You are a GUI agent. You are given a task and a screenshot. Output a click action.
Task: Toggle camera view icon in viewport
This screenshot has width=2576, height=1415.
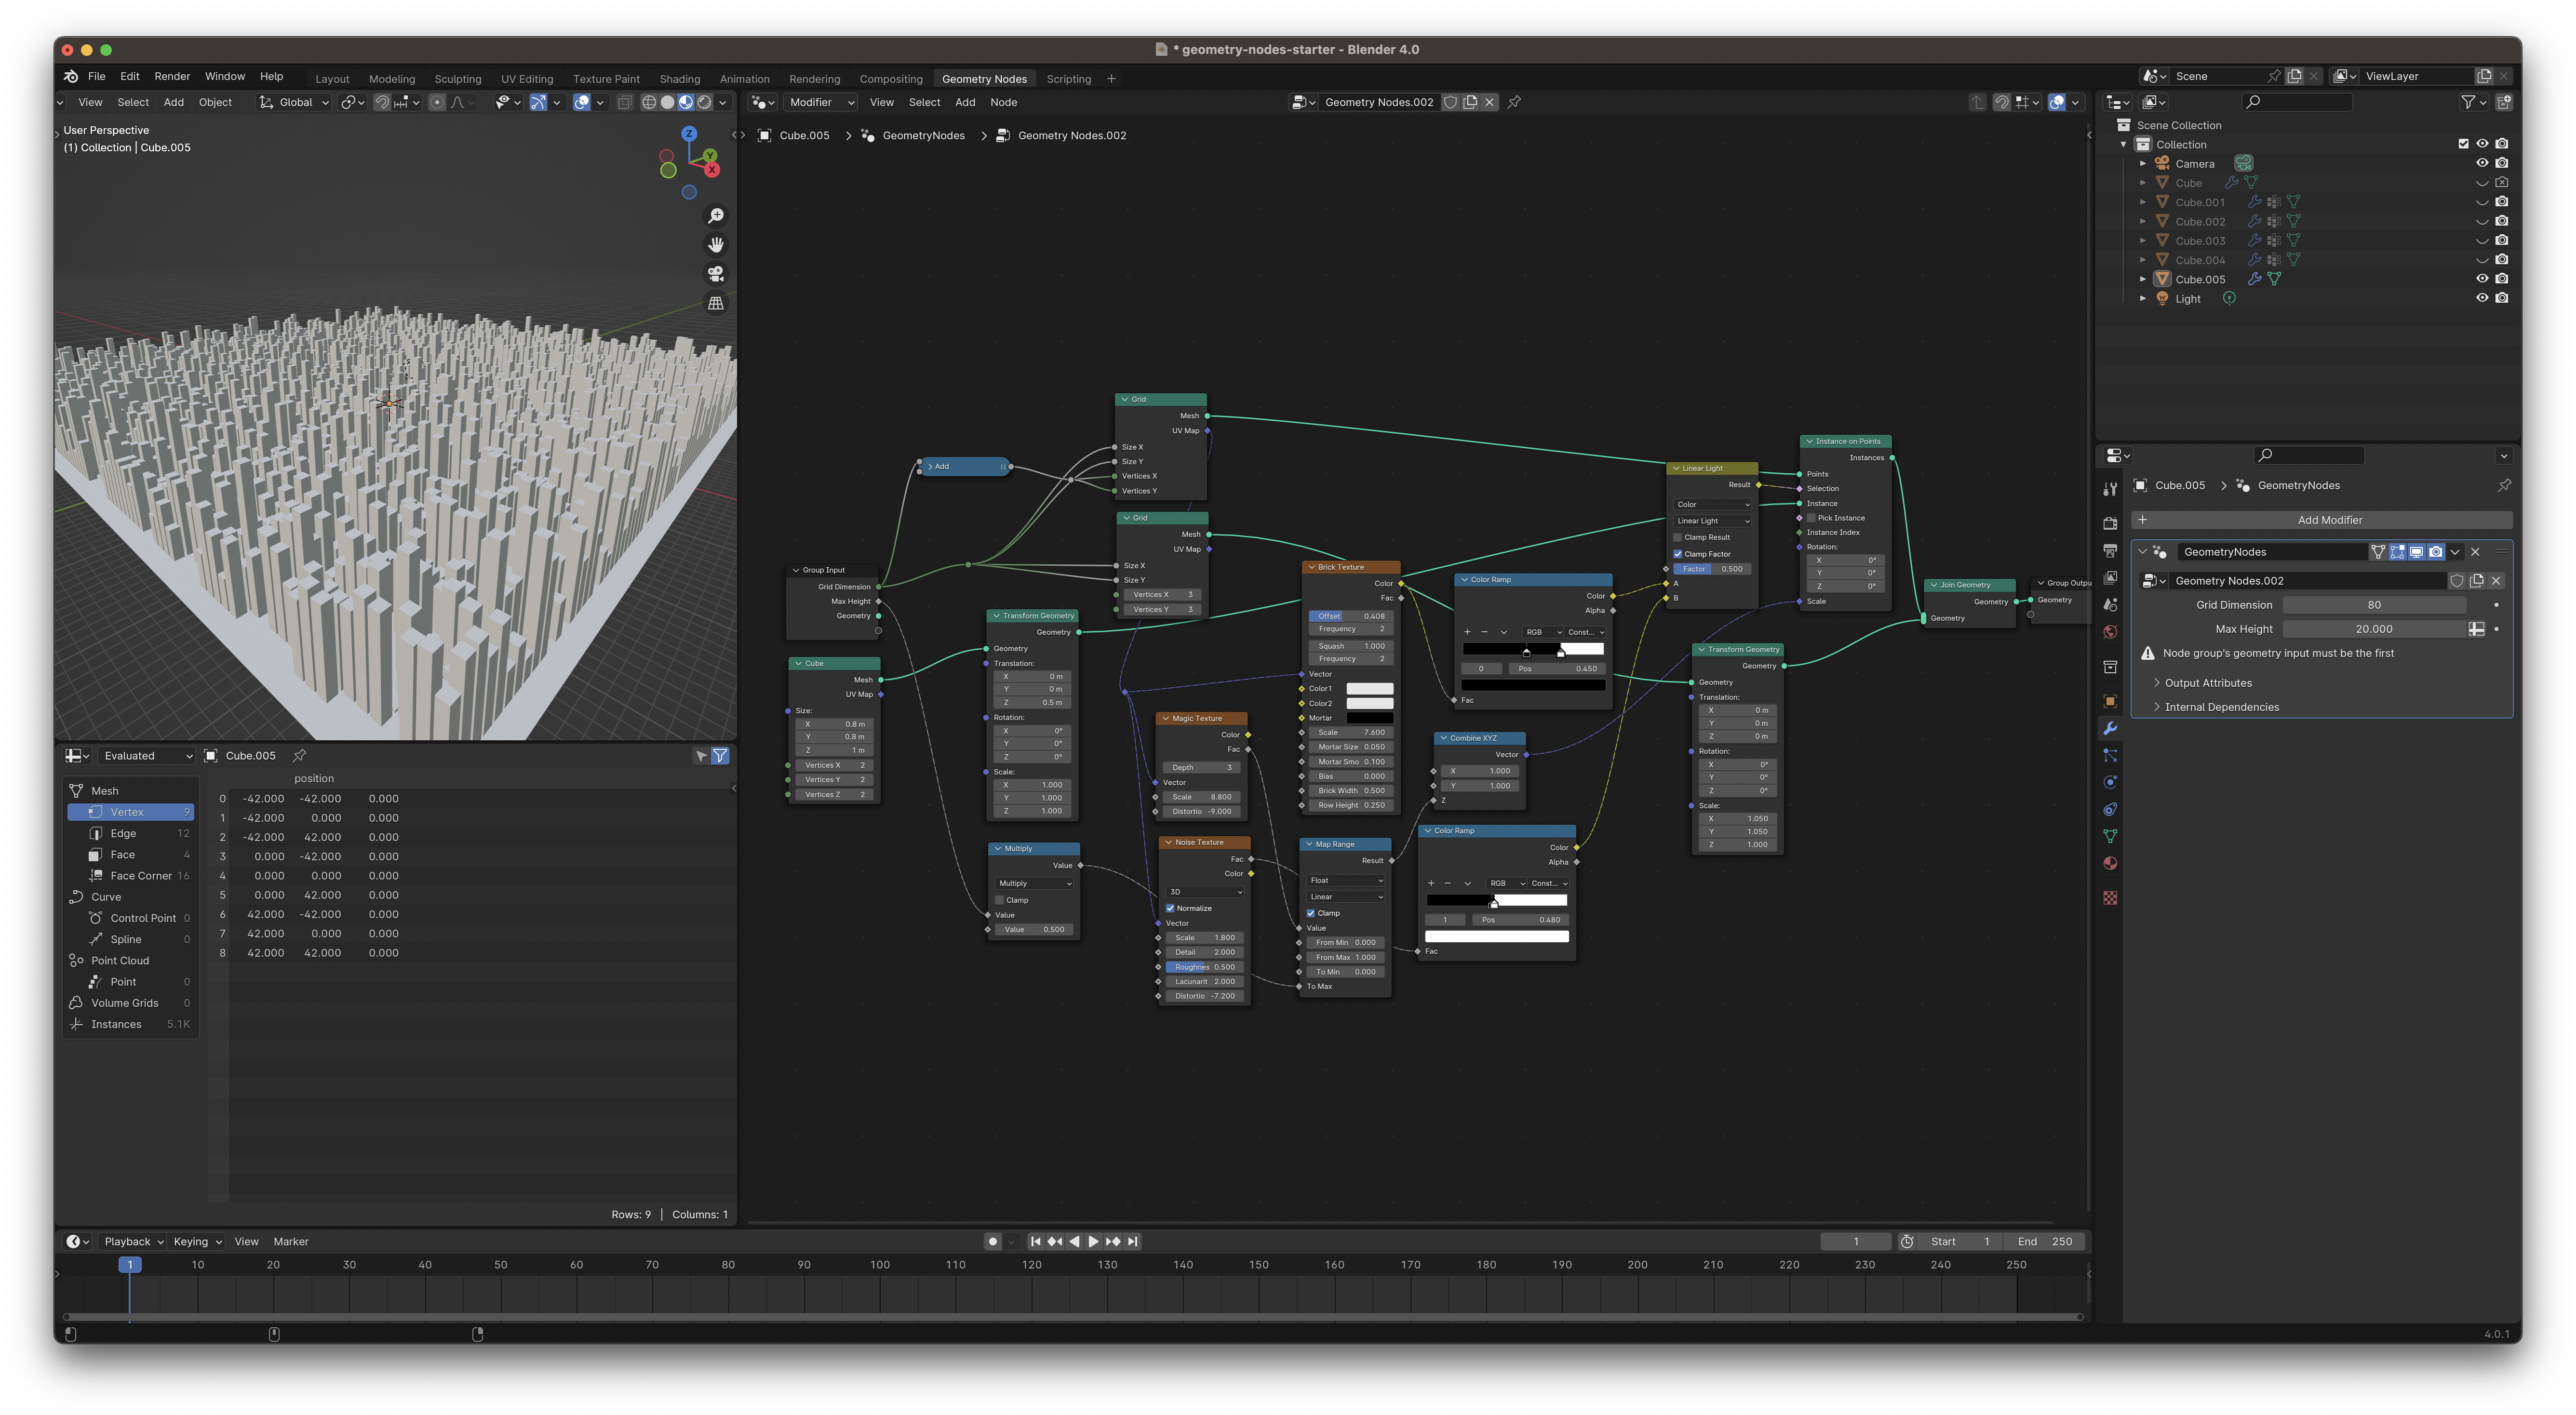(x=716, y=274)
